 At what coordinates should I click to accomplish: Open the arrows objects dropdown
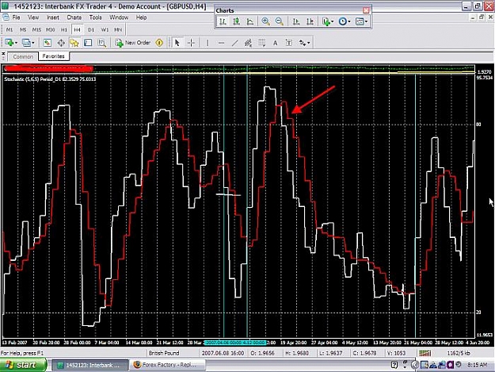[305, 43]
